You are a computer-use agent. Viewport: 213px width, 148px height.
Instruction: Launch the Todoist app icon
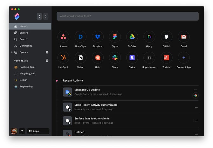coord(167,58)
